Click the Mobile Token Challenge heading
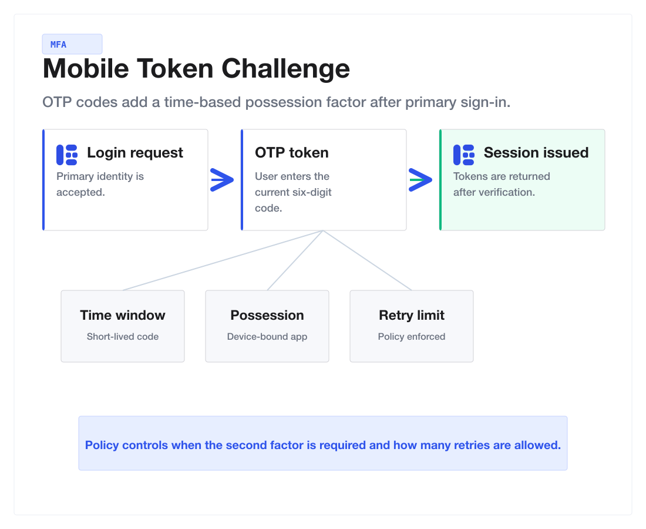The width and height of the screenshot is (646, 529). click(196, 68)
